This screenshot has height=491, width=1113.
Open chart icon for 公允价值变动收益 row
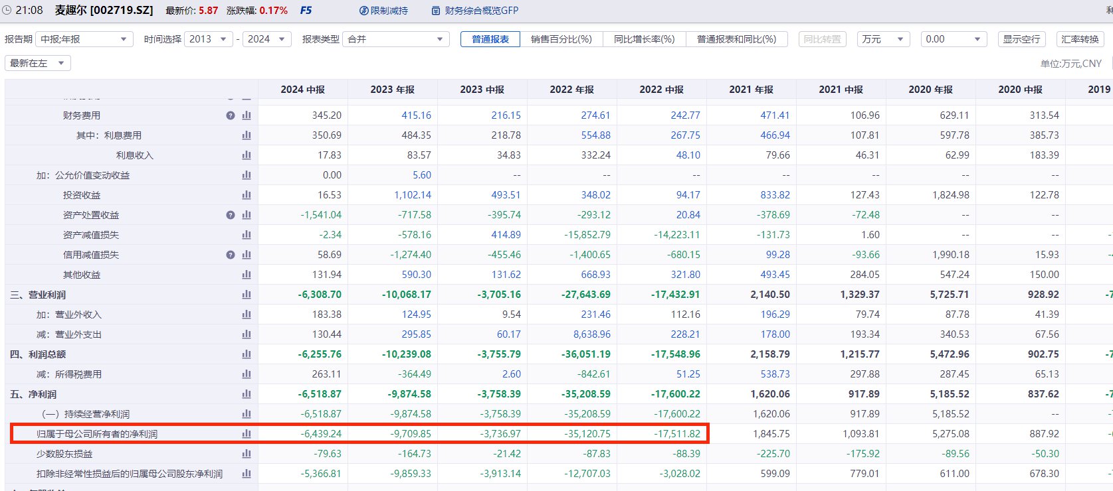pyautogui.click(x=247, y=175)
